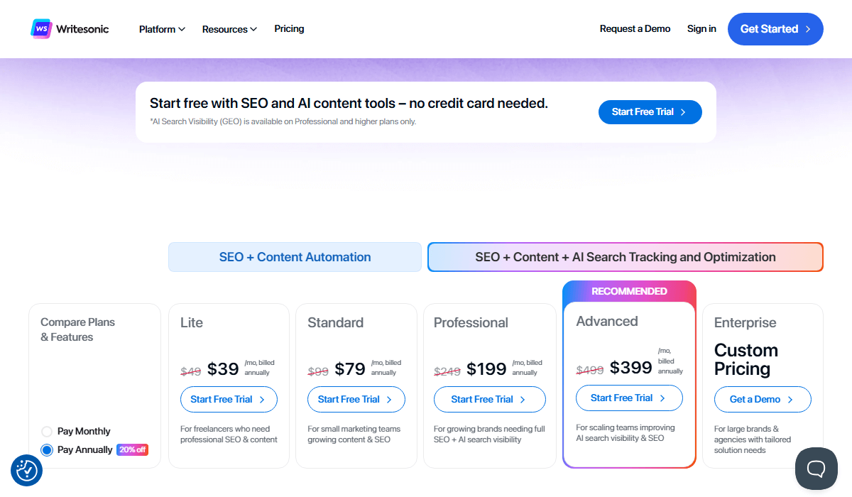Click the $39 Lite price
The height and width of the screenshot is (497, 852).
click(x=223, y=369)
